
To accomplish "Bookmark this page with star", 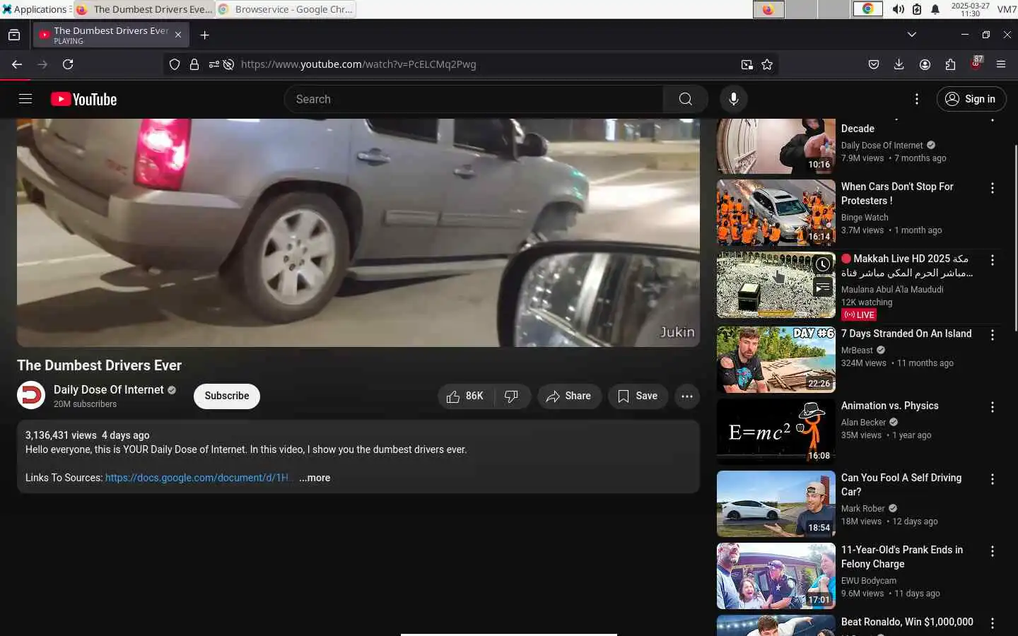I will point(767,64).
